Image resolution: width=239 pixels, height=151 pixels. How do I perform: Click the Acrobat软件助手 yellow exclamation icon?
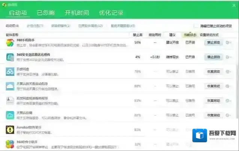click(10, 130)
